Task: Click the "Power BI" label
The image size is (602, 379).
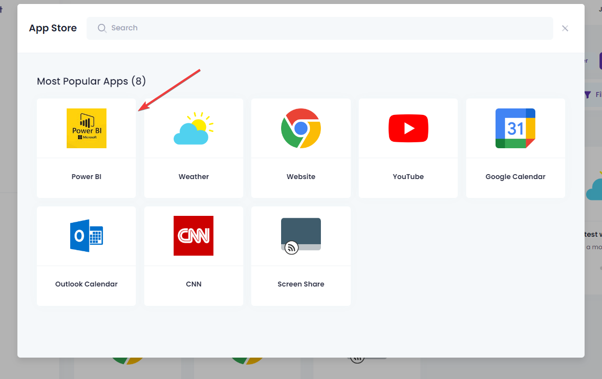Action: 87,177
